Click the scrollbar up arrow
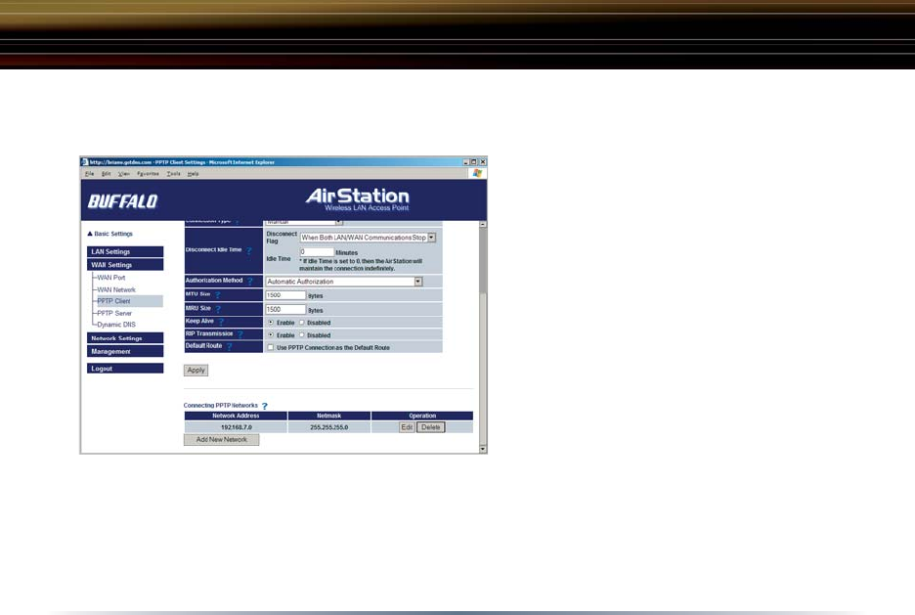The image size is (915, 615). [483, 224]
